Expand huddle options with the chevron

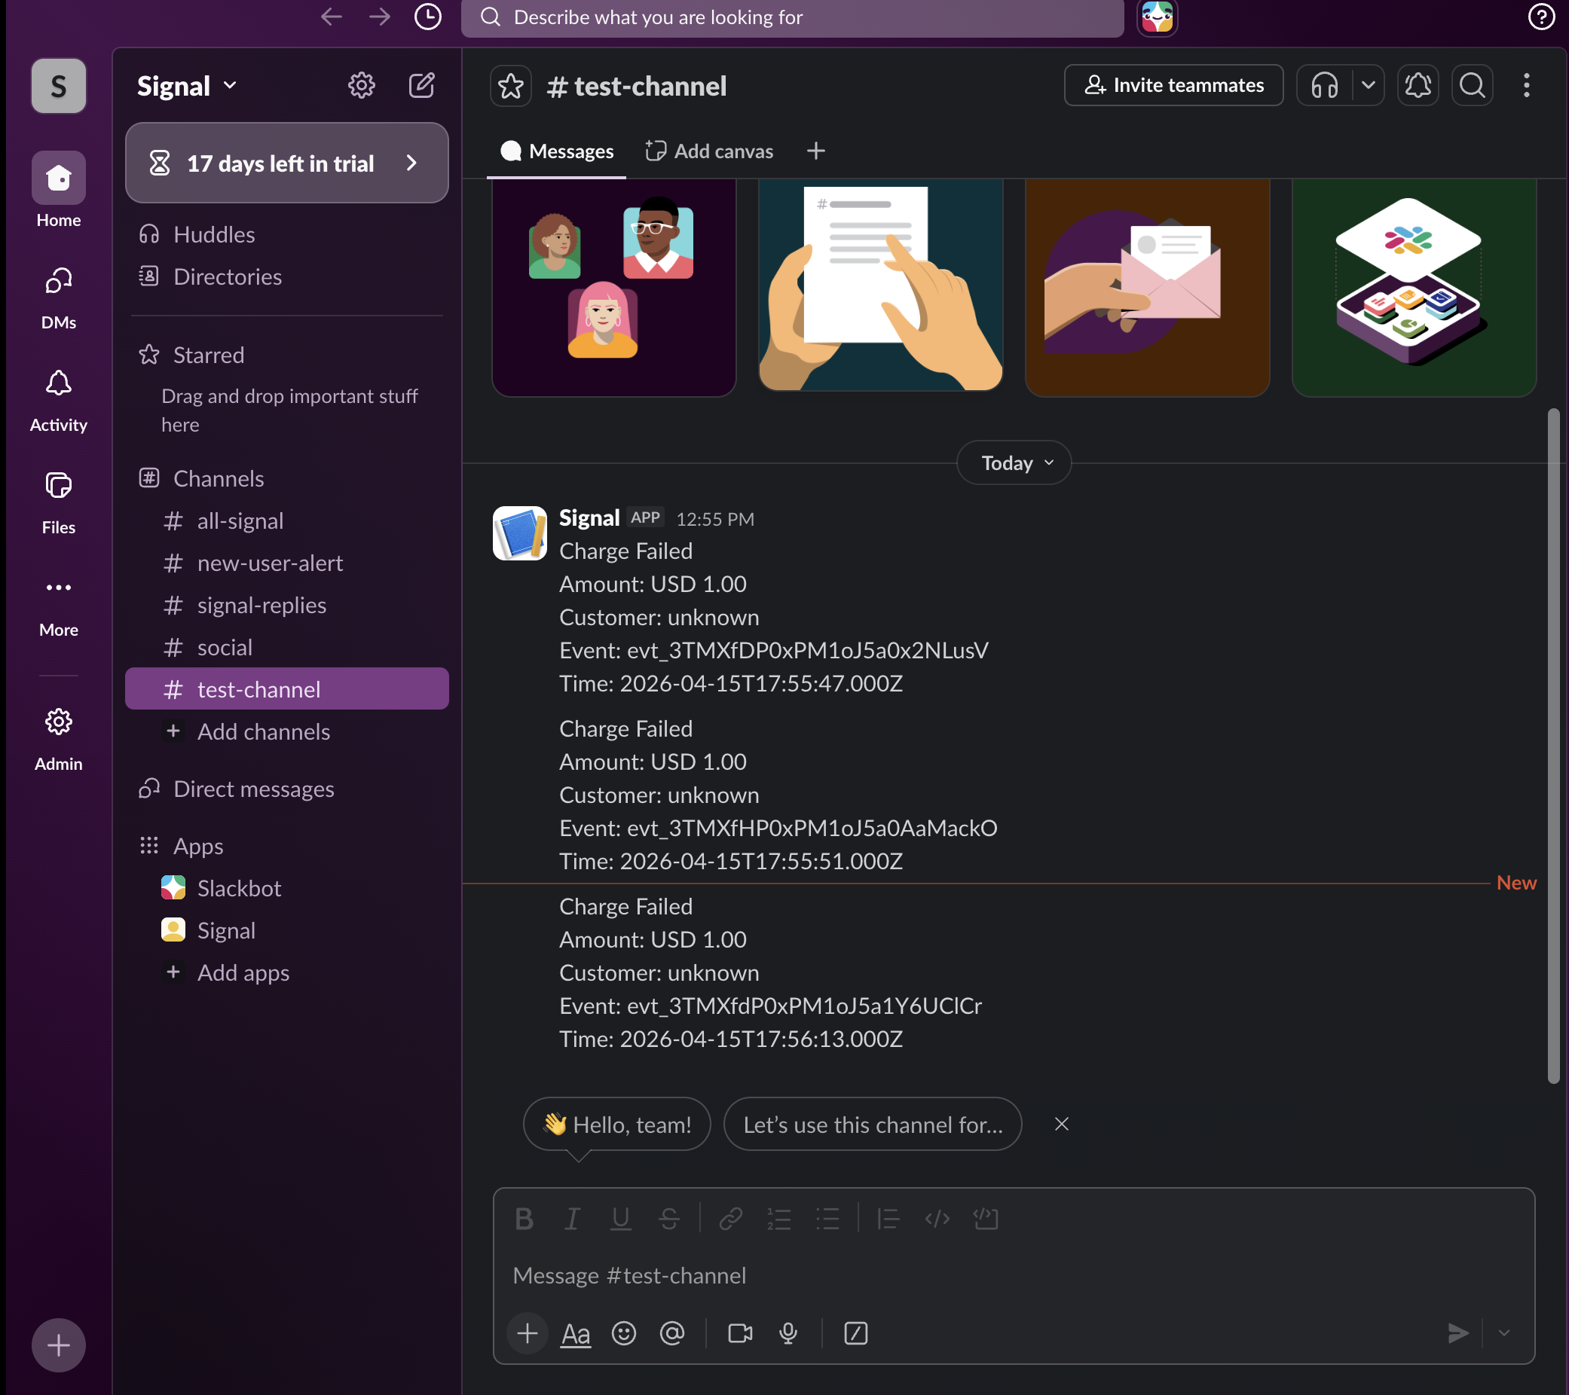1368,85
